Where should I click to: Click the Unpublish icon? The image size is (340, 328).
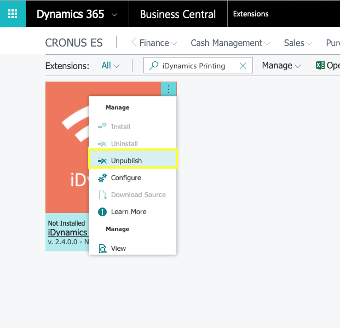[x=102, y=161]
